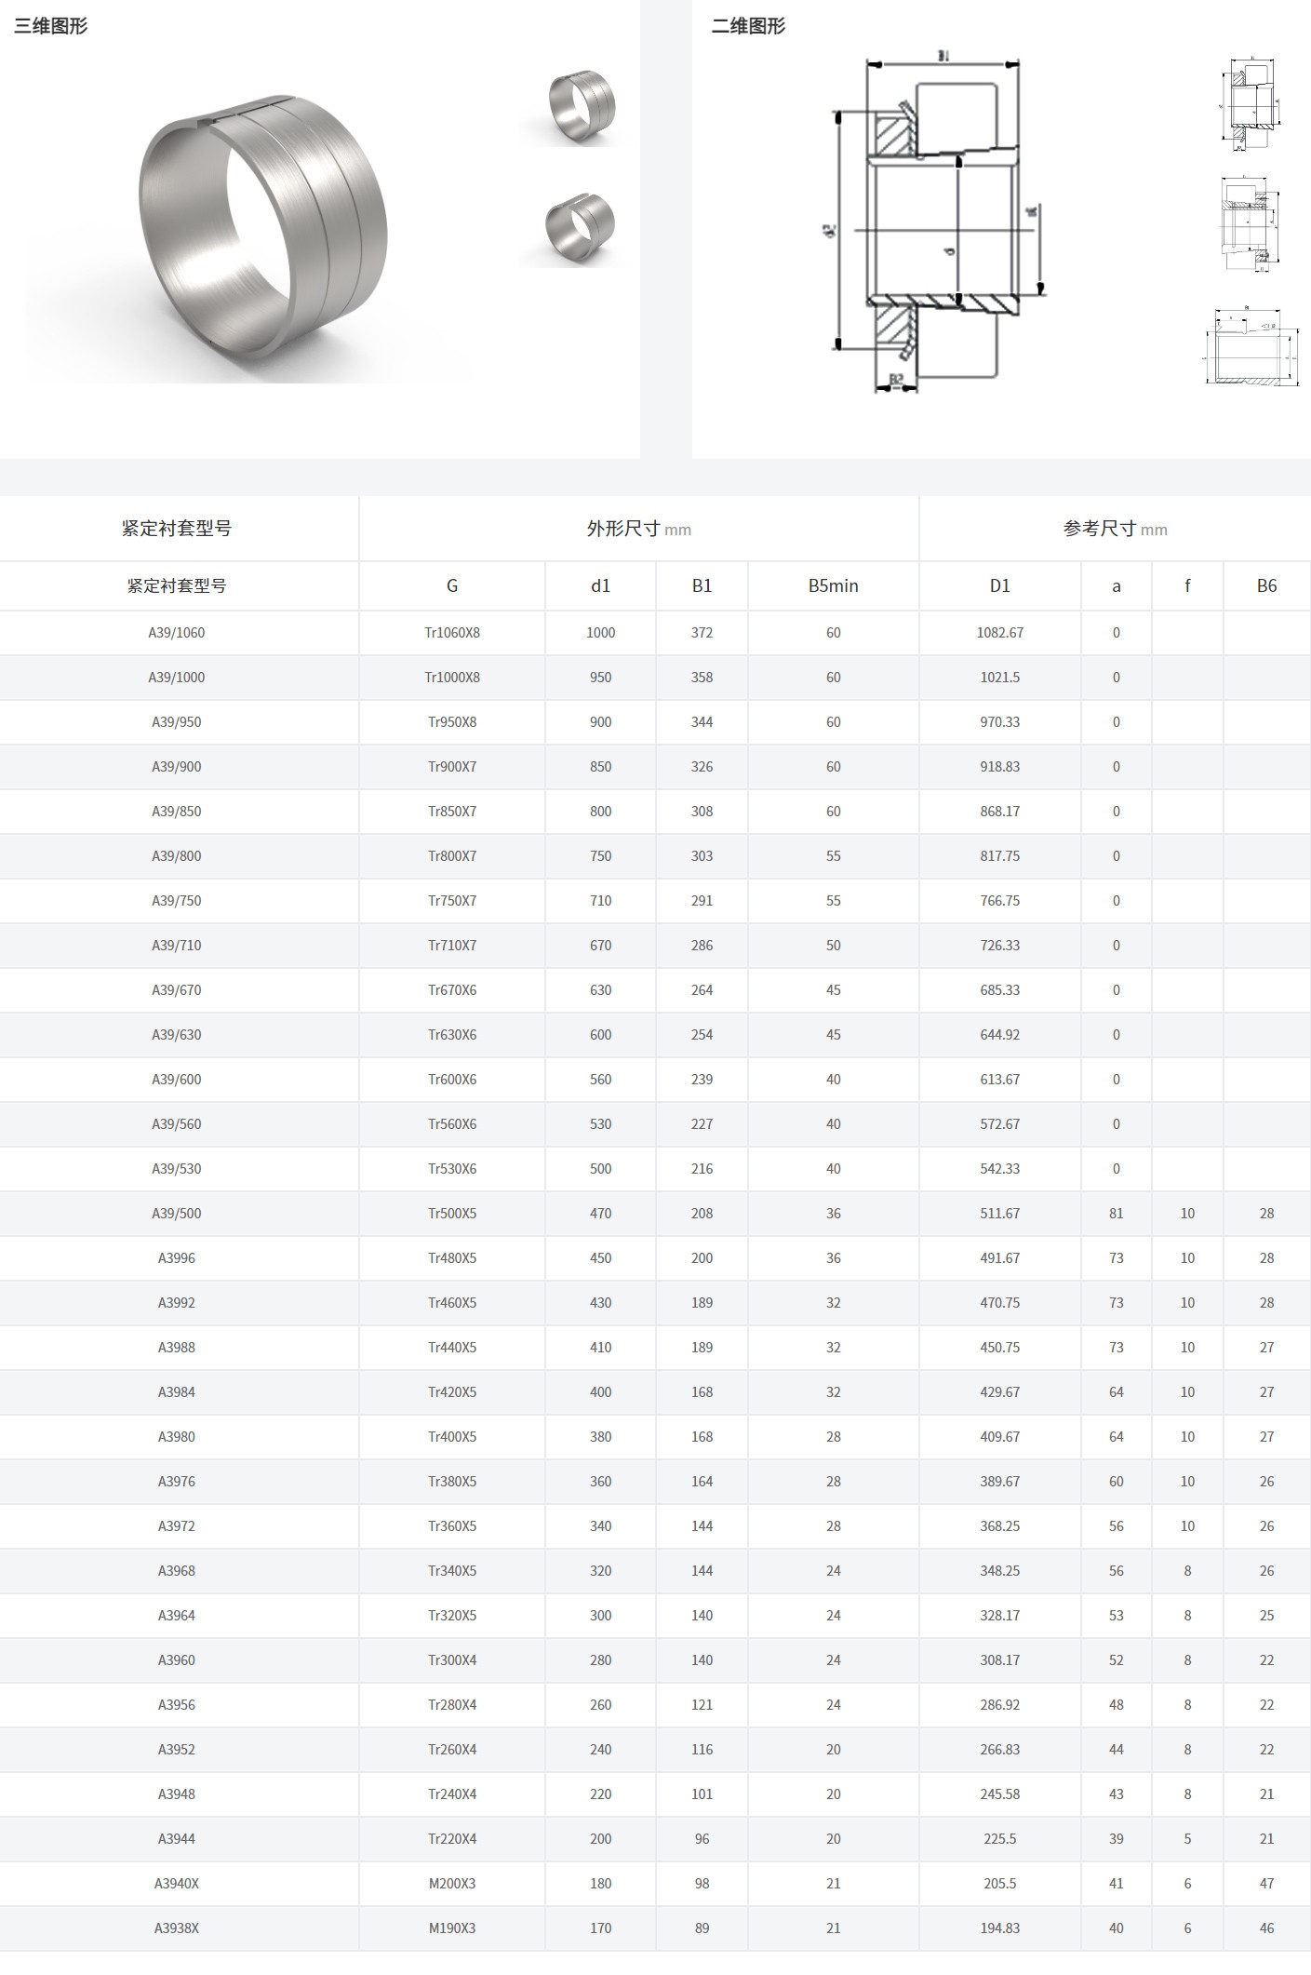This screenshot has width=1311, height=1975.
Task: Select model A39/1000 row label
Action: tap(177, 678)
